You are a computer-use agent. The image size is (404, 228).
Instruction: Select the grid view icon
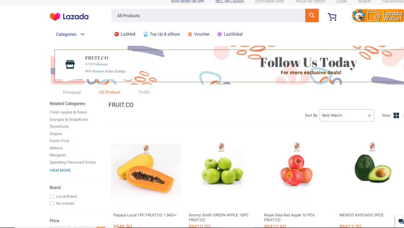(x=396, y=115)
